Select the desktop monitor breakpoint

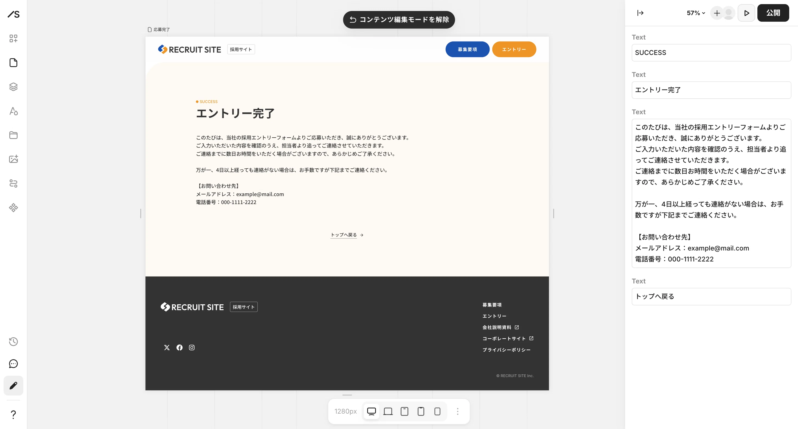[372, 411]
